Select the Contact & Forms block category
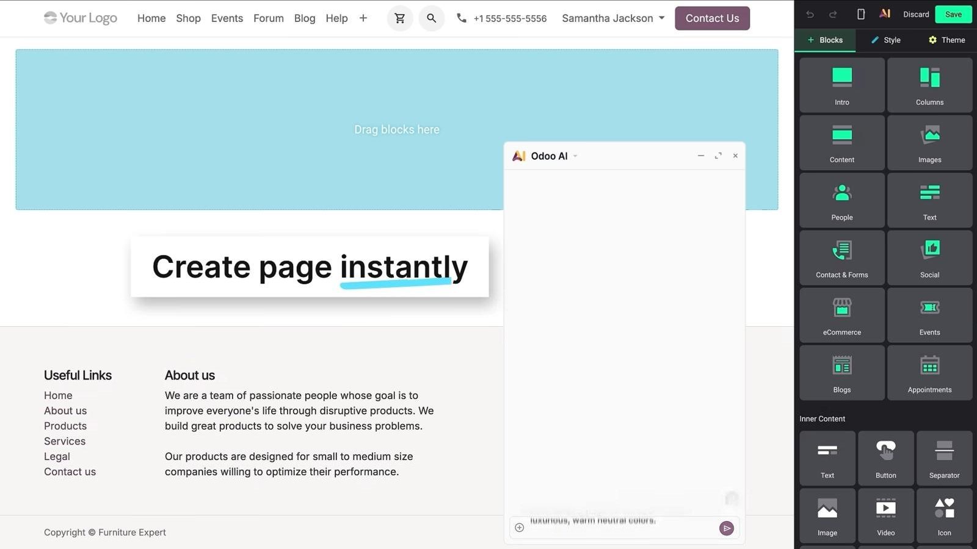This screenshot has width=977, height=549. (x=842, y=257)
